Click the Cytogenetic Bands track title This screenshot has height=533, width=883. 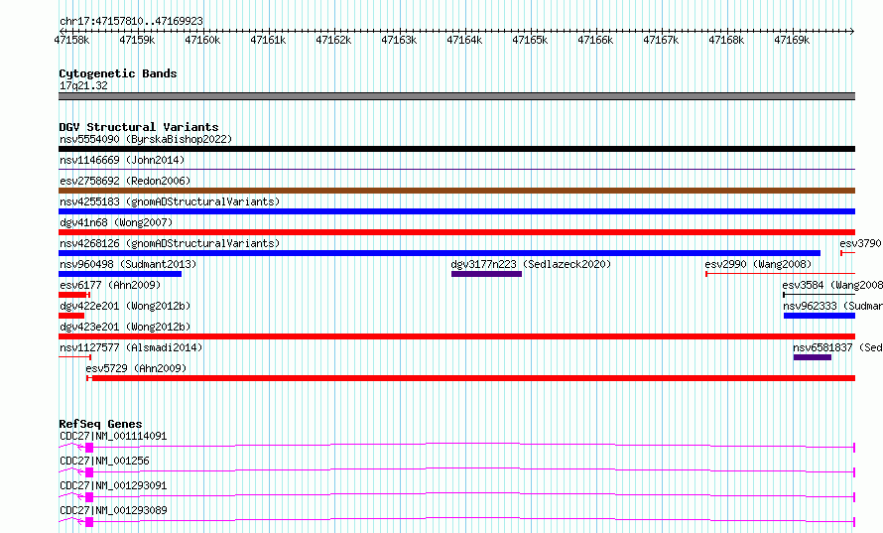(x=118, y=73)
